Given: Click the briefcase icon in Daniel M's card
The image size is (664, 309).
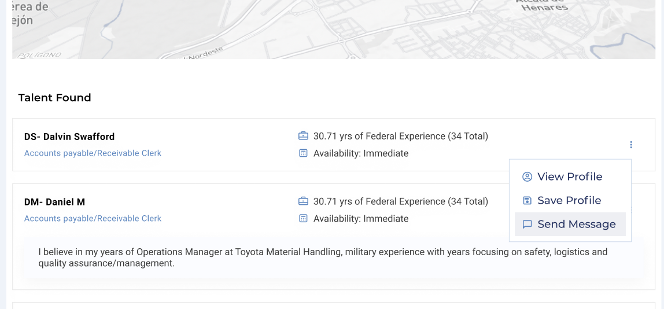Looking at the screenshot, I should (303, 202).
